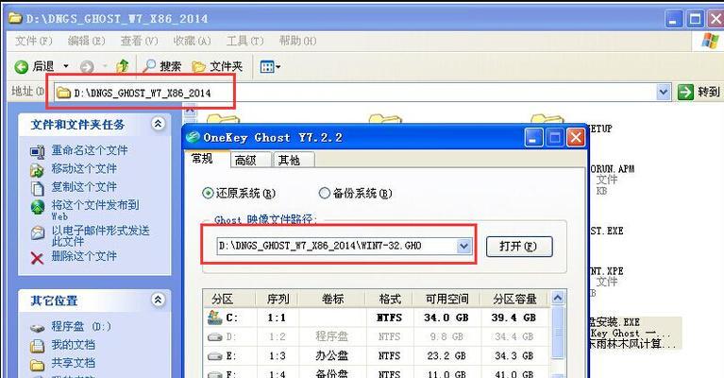
Task: Open 程序盘 (D:) in other places
Action: coord(81,327)
